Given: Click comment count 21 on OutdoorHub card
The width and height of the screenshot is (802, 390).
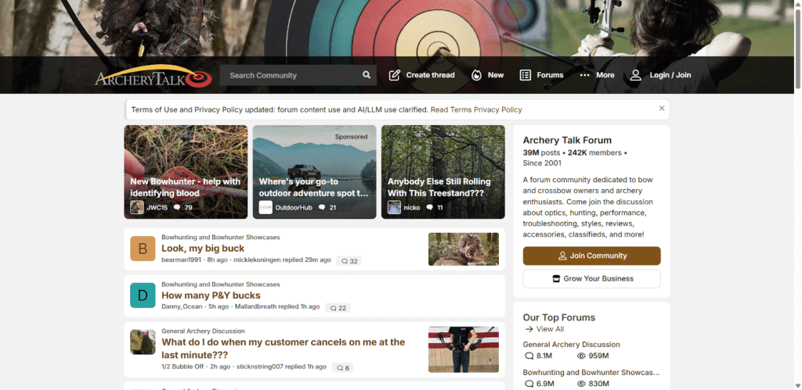Looking at the screenshot, I should (x=327, y=207).
